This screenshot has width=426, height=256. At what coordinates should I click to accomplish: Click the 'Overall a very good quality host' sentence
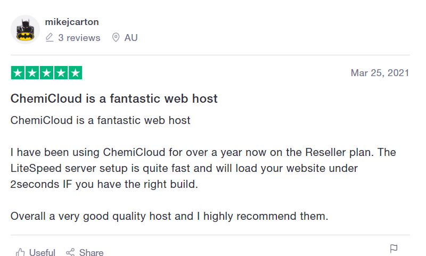coord(169,217)
